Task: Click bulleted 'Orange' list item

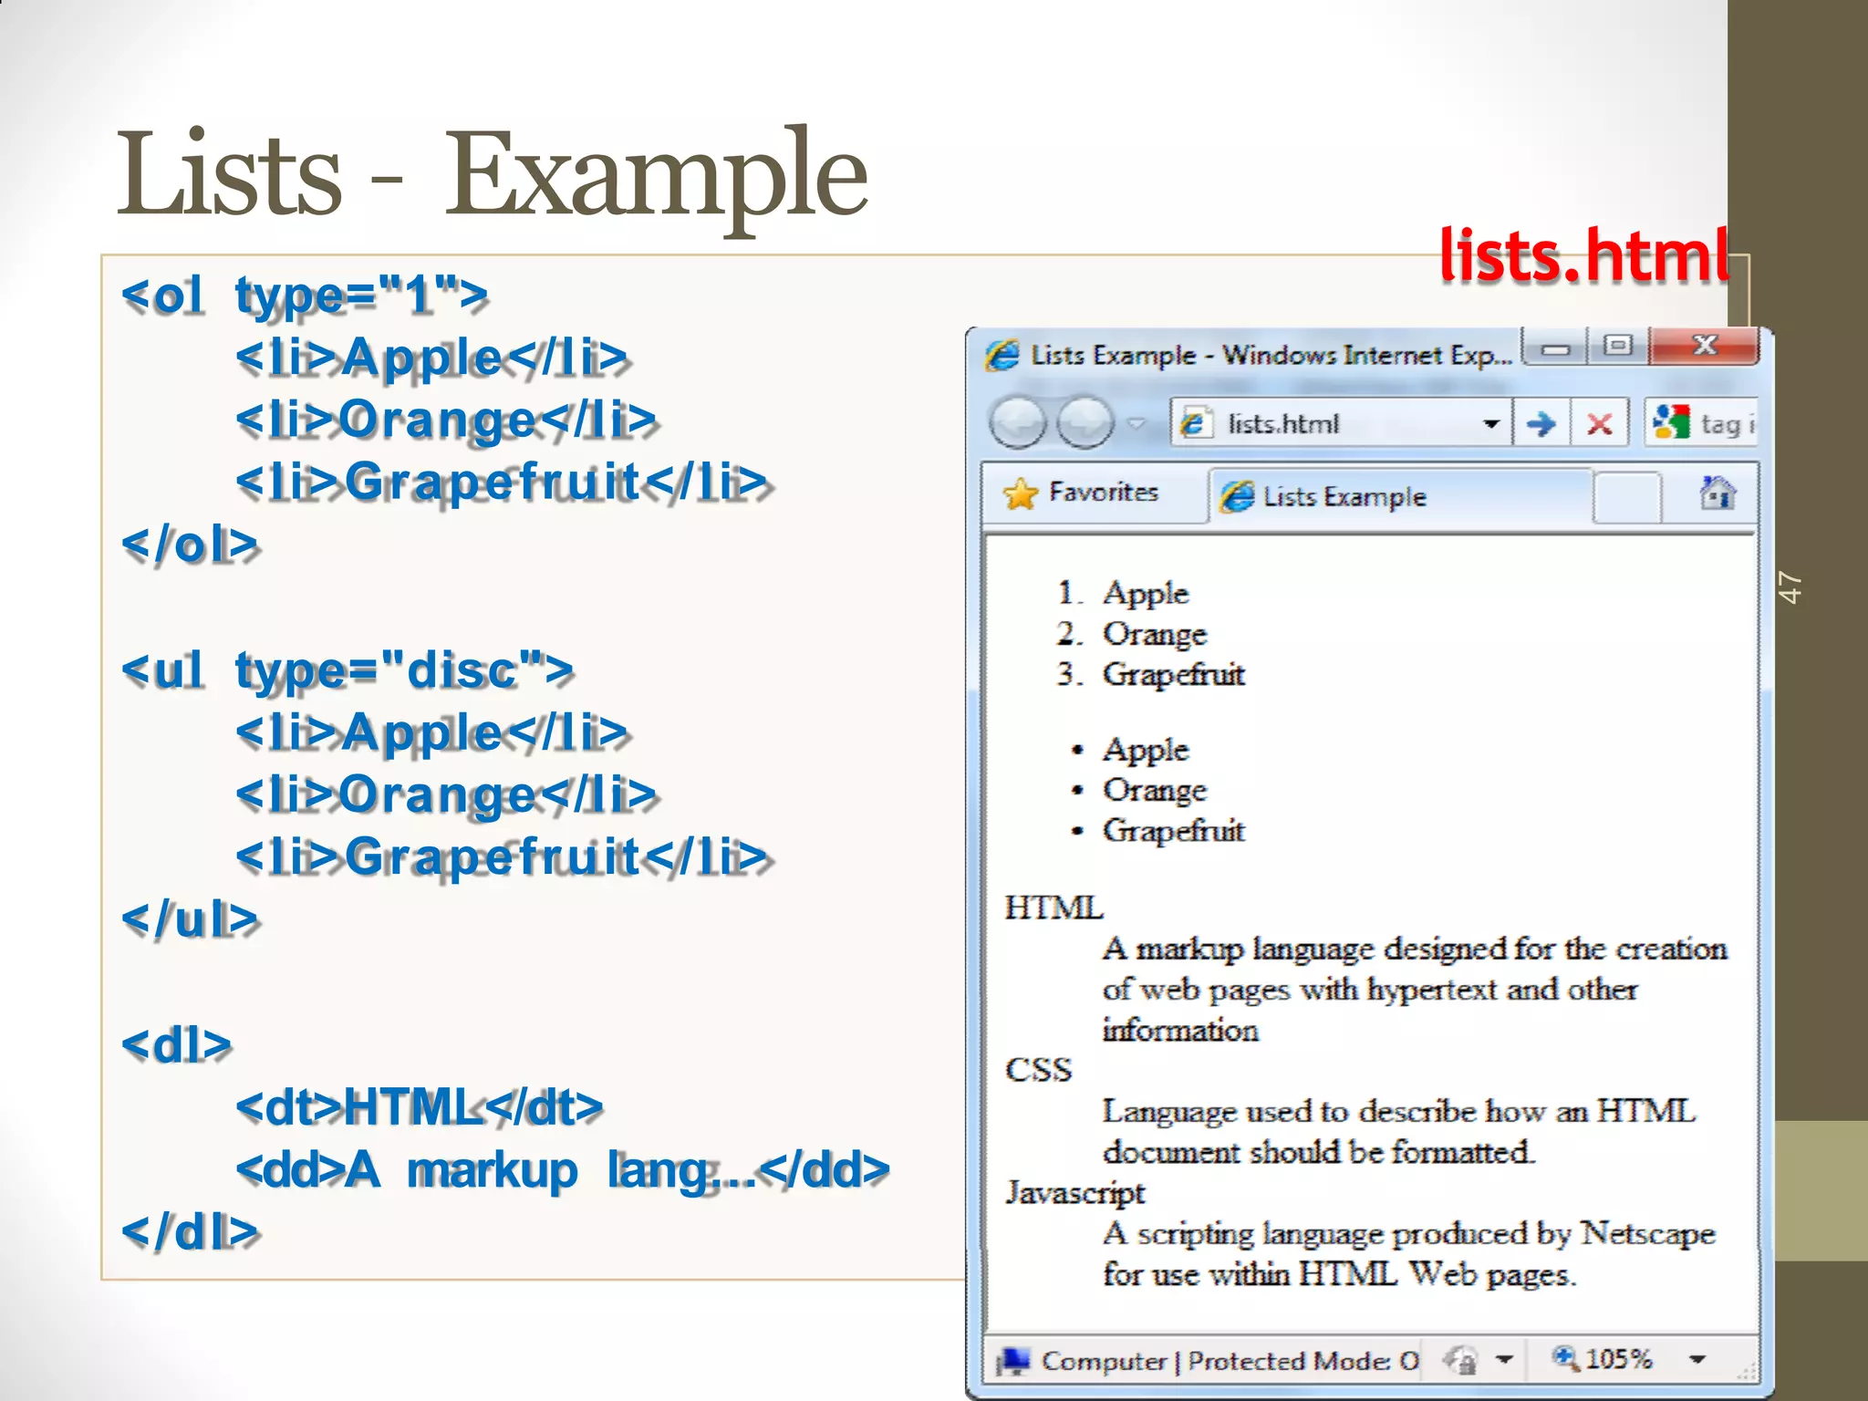Action: coord(1155,791)
